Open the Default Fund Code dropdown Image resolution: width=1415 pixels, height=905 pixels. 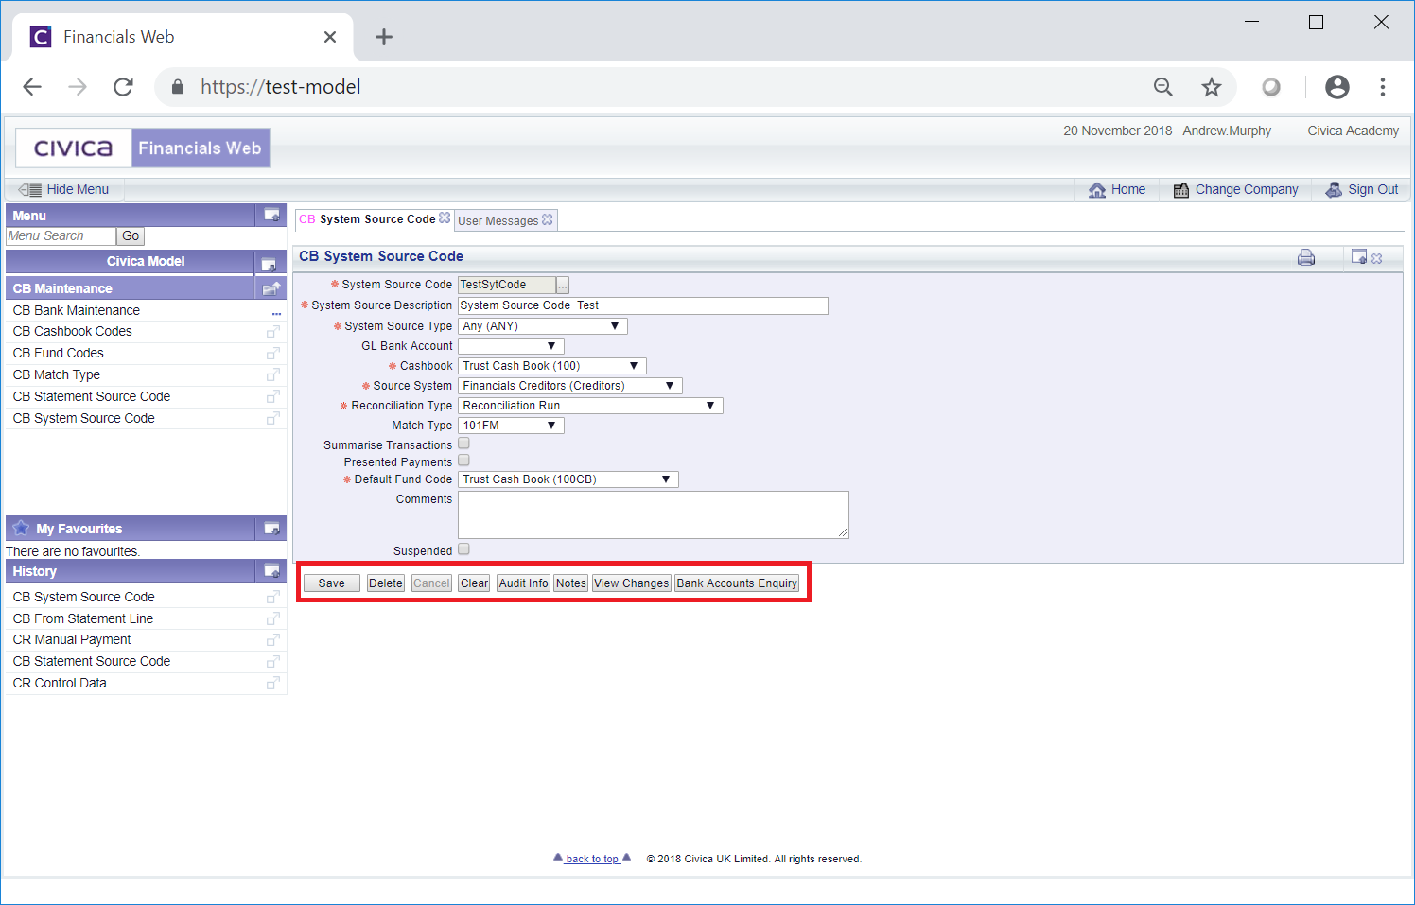[568, 479]
